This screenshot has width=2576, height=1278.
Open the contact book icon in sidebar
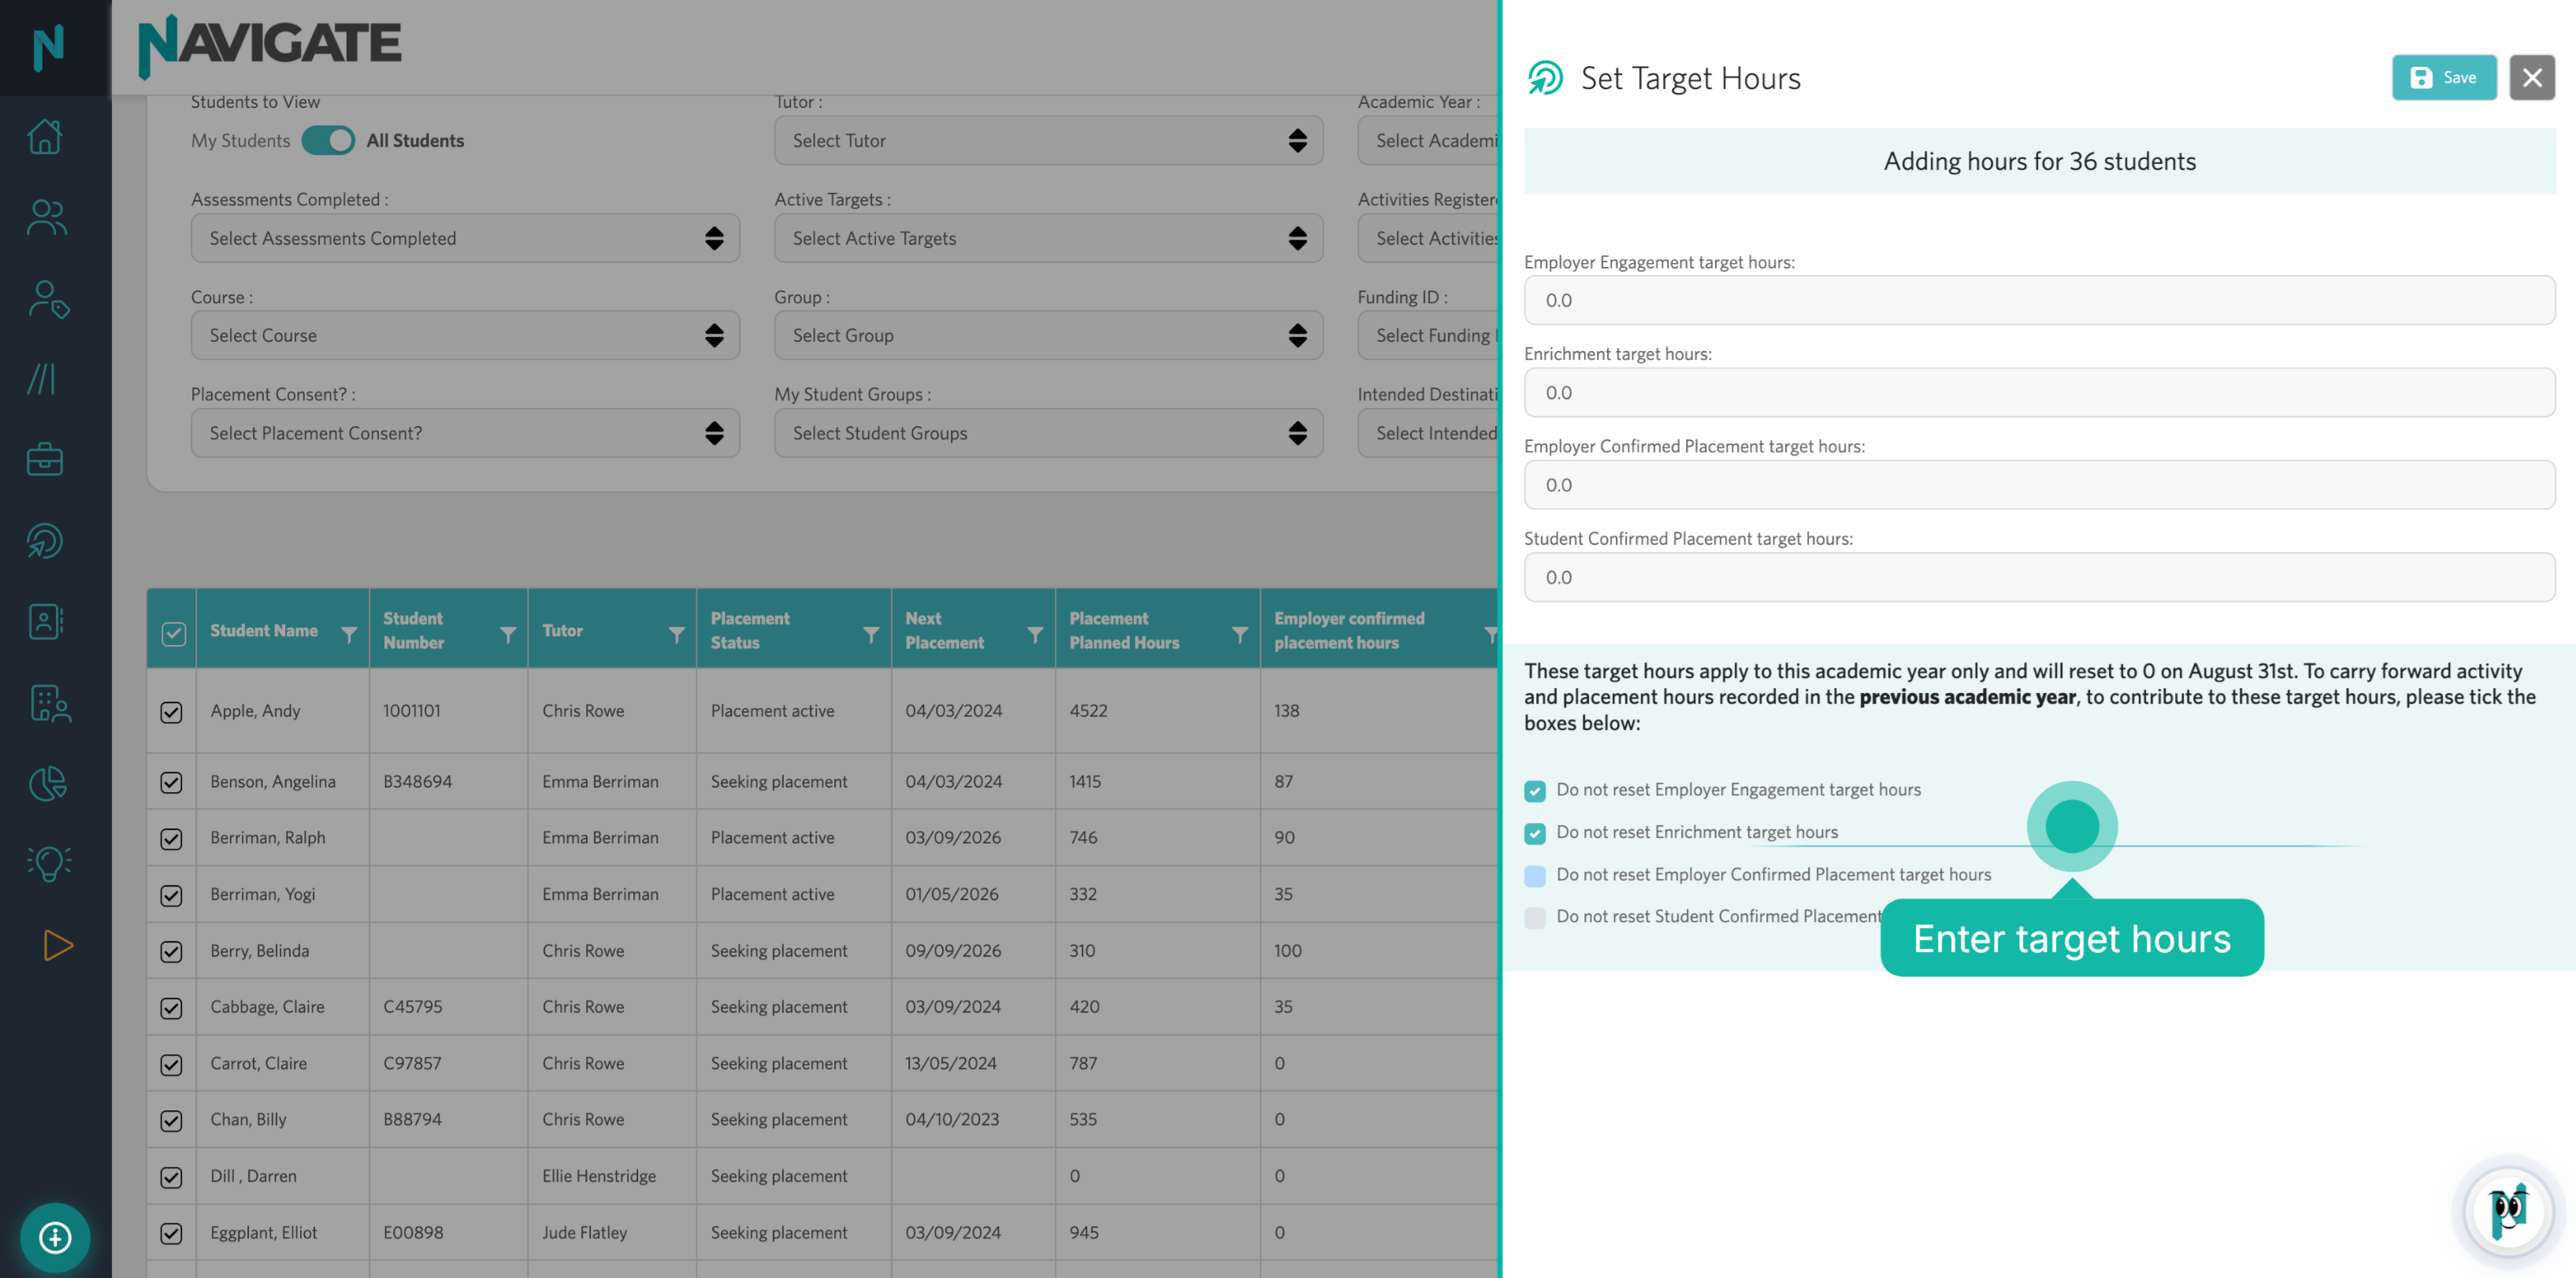(45, 621)
